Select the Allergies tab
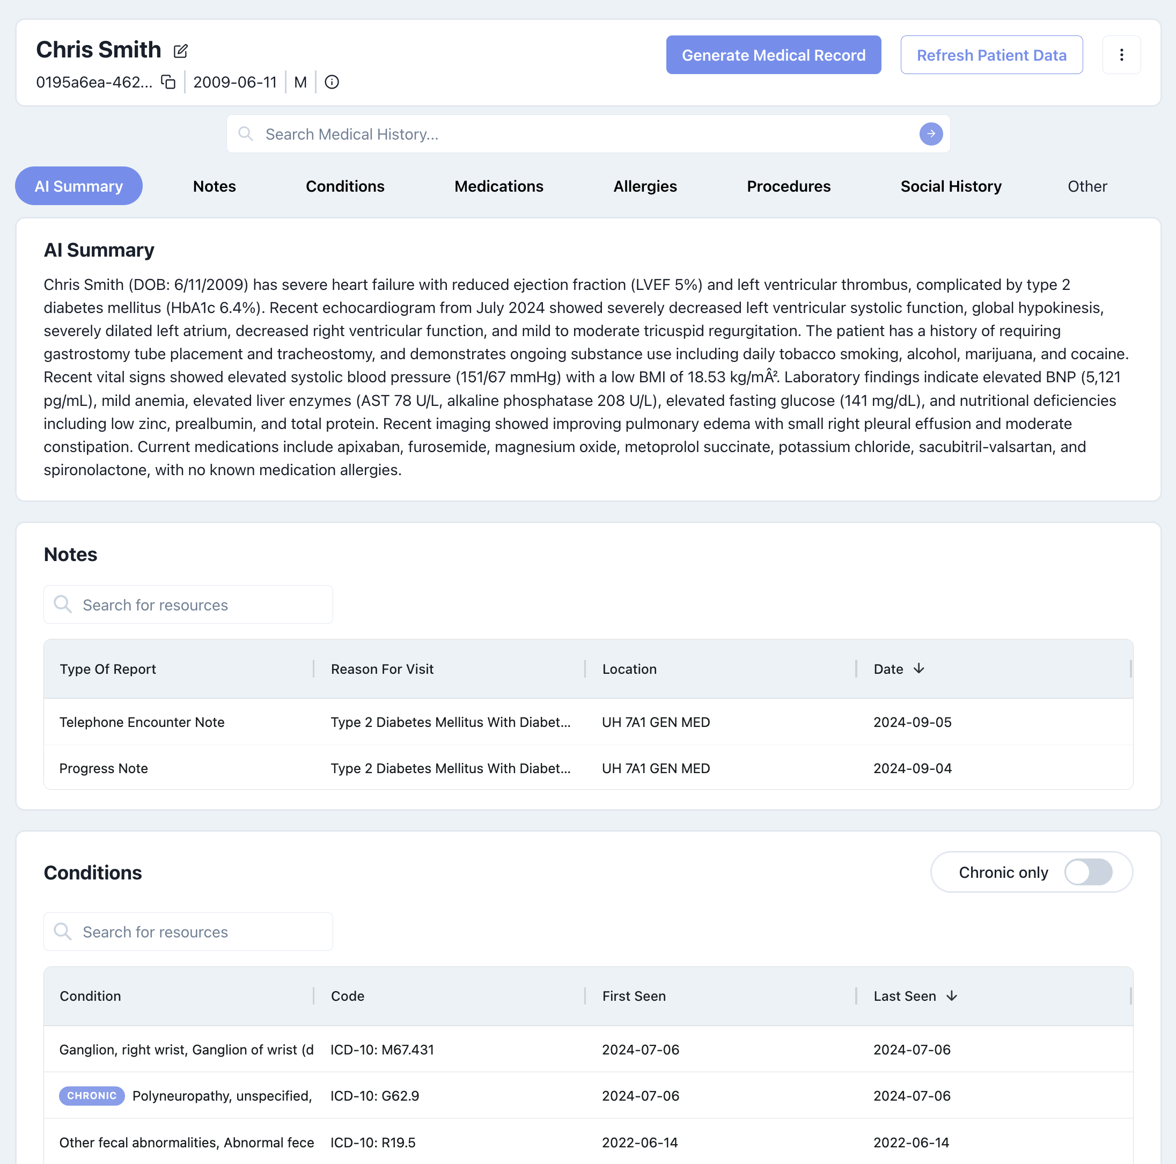Screen dimensions: 1176x1164 coord(645,186)
